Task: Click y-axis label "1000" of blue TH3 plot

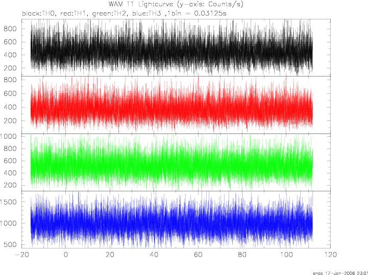Action: click(9, 223)
